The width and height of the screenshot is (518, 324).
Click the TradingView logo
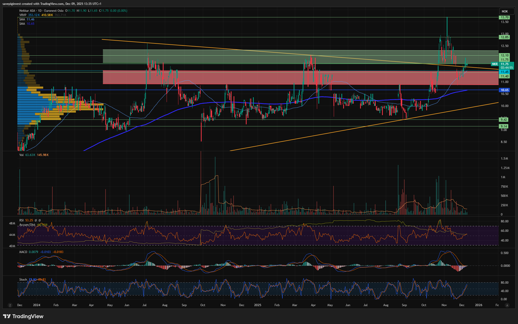coord(23,316)
